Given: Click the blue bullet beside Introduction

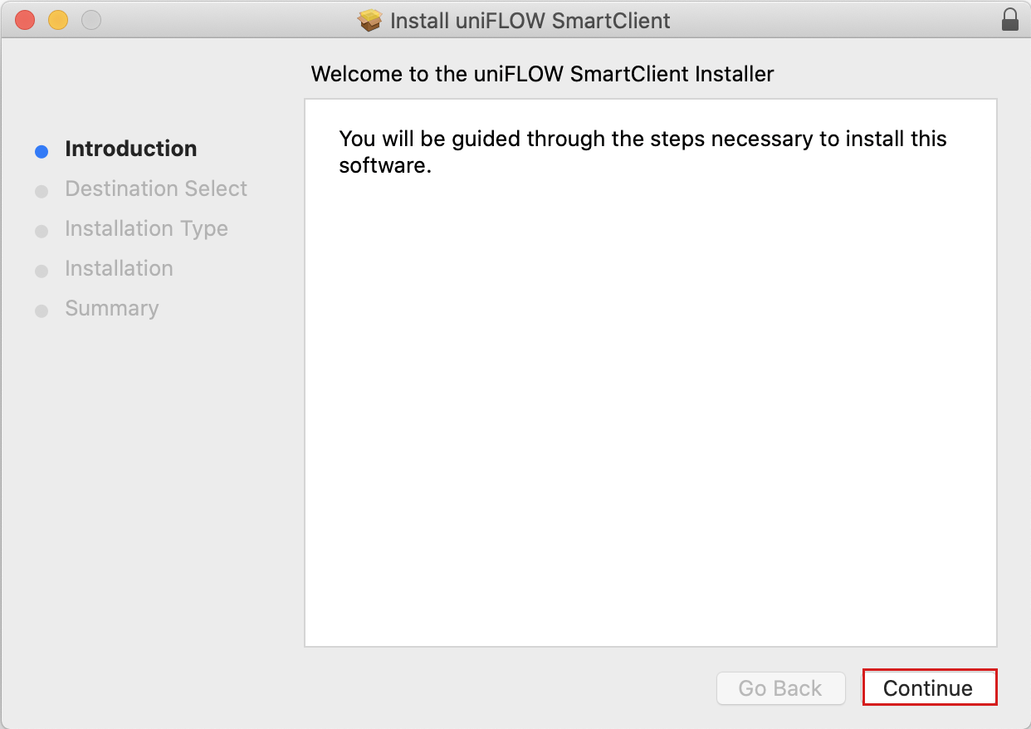Looking at the screenshot, I should [42, 152].
